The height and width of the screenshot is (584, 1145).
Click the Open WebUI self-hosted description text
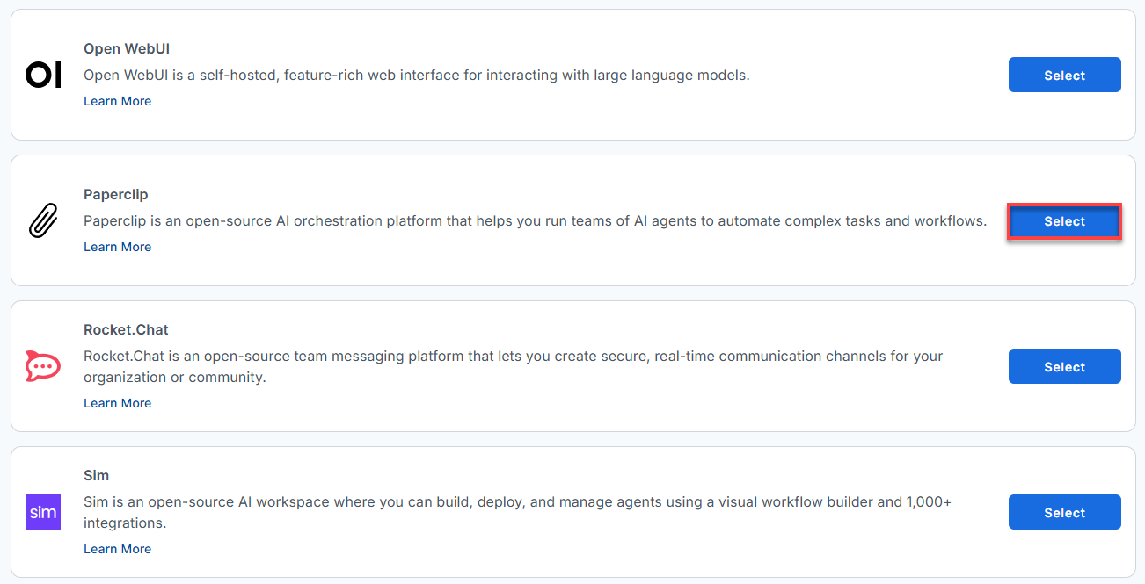click(417, 76)
